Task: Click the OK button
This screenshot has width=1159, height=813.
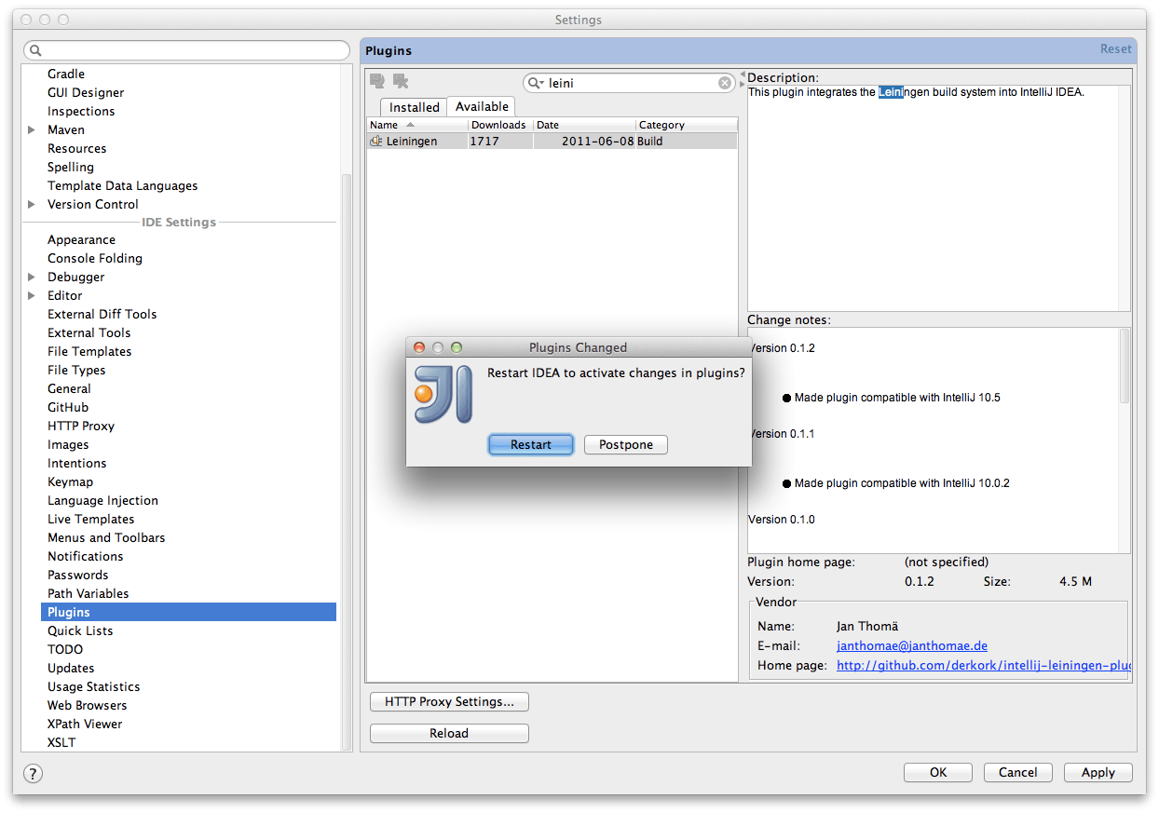Action: (938, 772)
